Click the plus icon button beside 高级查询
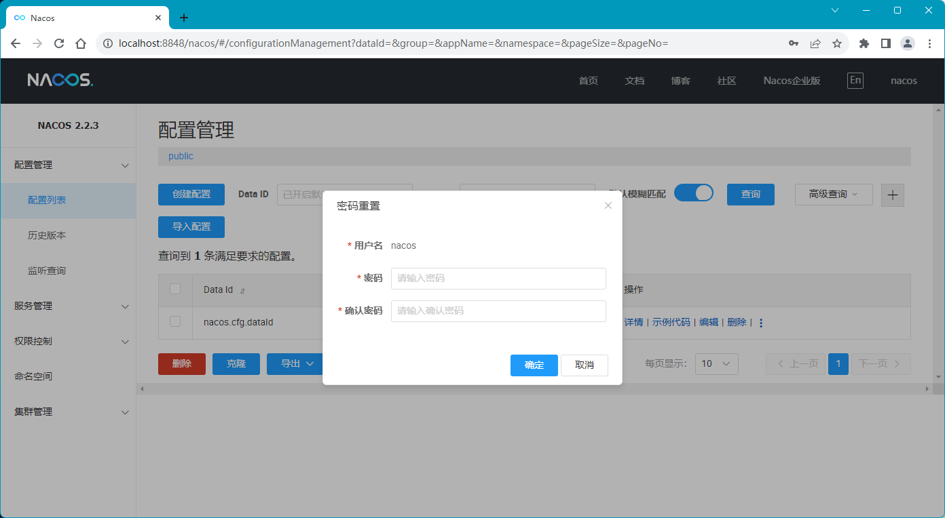 (893, 195)
